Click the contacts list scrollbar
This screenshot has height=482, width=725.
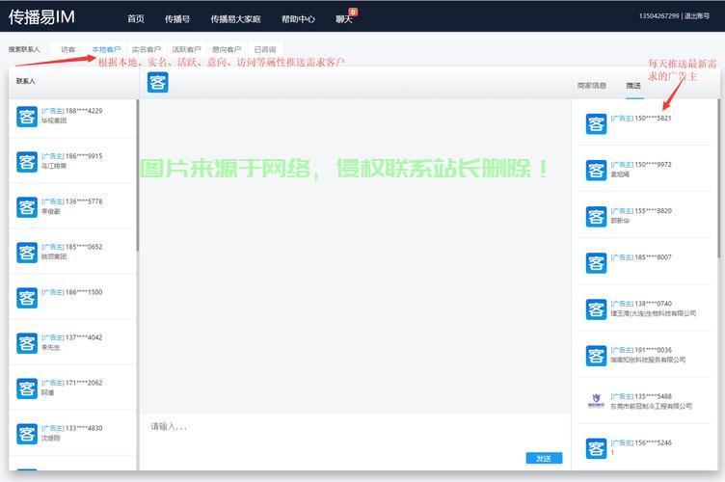pyautogui.click(x=137, y=175)
